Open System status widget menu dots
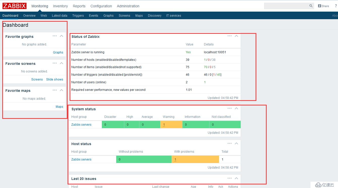 coord(230,108)
